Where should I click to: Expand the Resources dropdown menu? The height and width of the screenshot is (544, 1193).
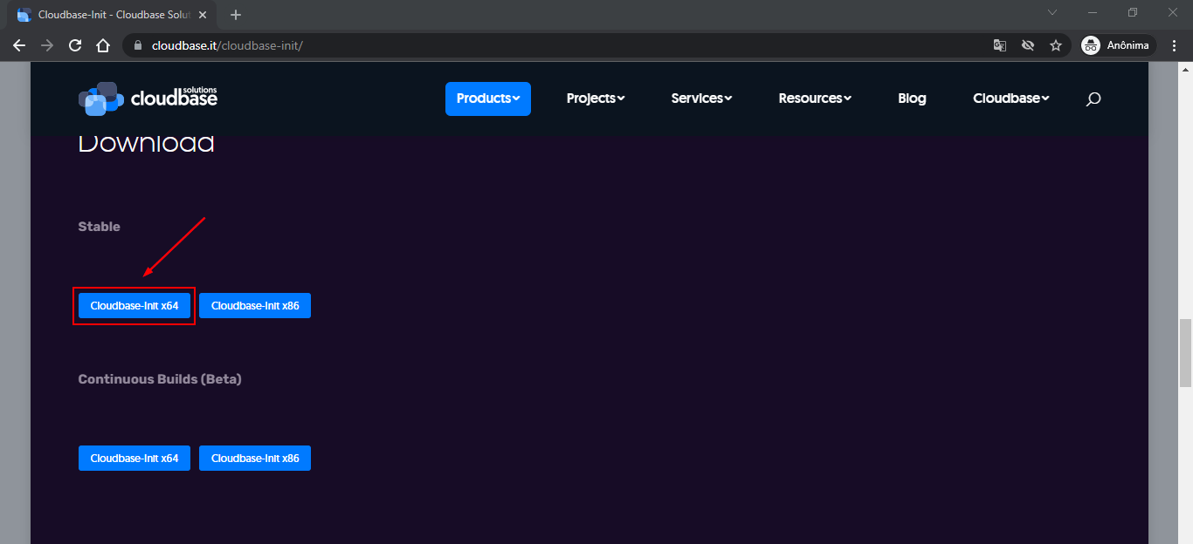[815, 99]
